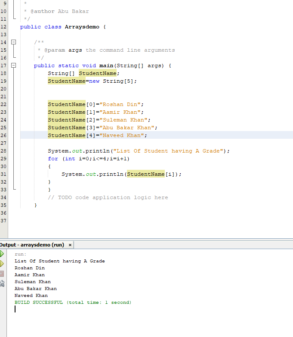Click output line "List Of Student having A Grade"
This screenshot has height=337, width=293.
point(60,261)
